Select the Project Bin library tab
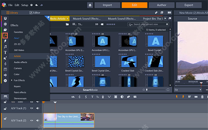This screenshot has width=208, height=130. click(151, 19)
